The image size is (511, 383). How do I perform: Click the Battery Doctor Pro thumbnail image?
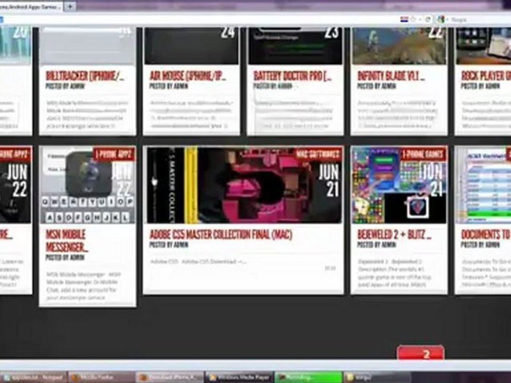pyautogui.click(x=295, y=46)
